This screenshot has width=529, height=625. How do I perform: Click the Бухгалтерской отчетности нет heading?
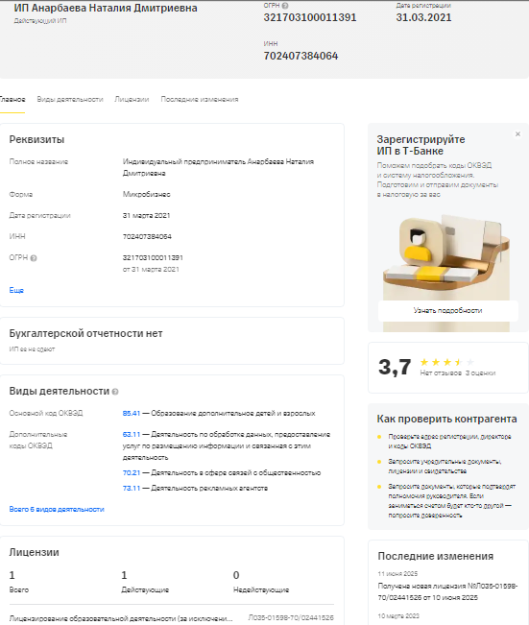[85, 333]
